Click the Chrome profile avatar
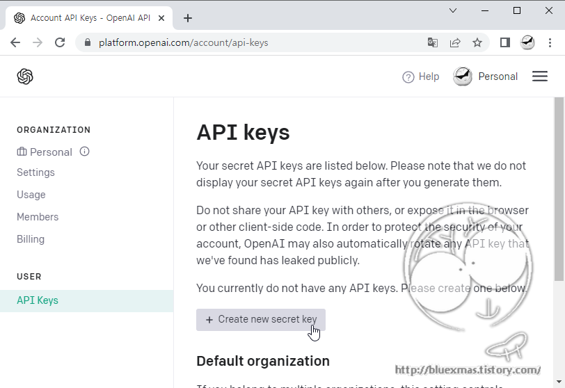The width and height of the screenshot is (565, 388). pyautogui.click(x=527, y=42)
